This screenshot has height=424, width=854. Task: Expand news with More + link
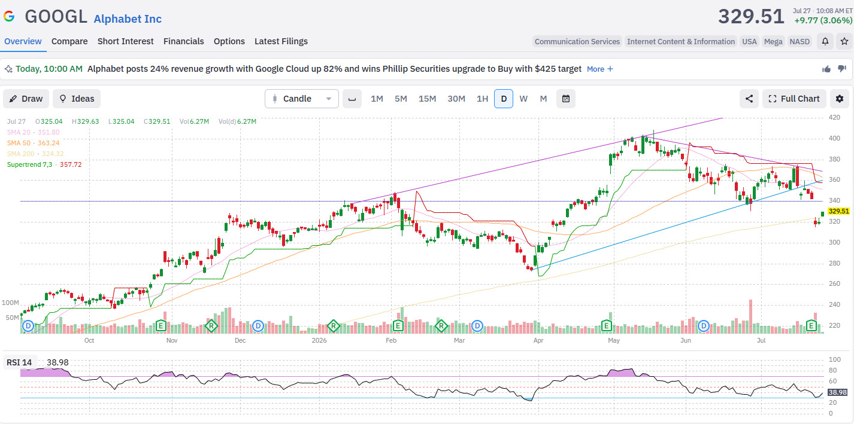pyautogui.click(x=600, y=69)
